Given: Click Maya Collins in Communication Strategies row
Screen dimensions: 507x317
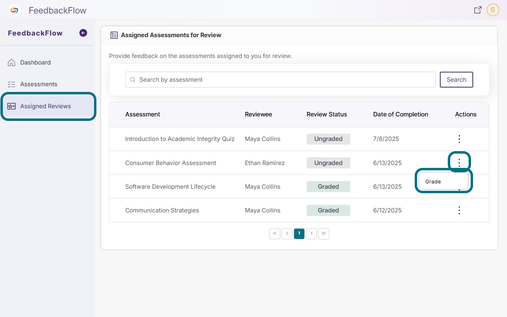Looking at the screenshot, I should pyautogui.click(x=263, y=210).
